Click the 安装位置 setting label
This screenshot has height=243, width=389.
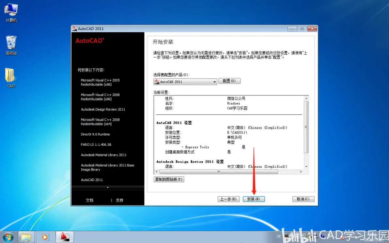pyautogui.click(x=173, y=132)
